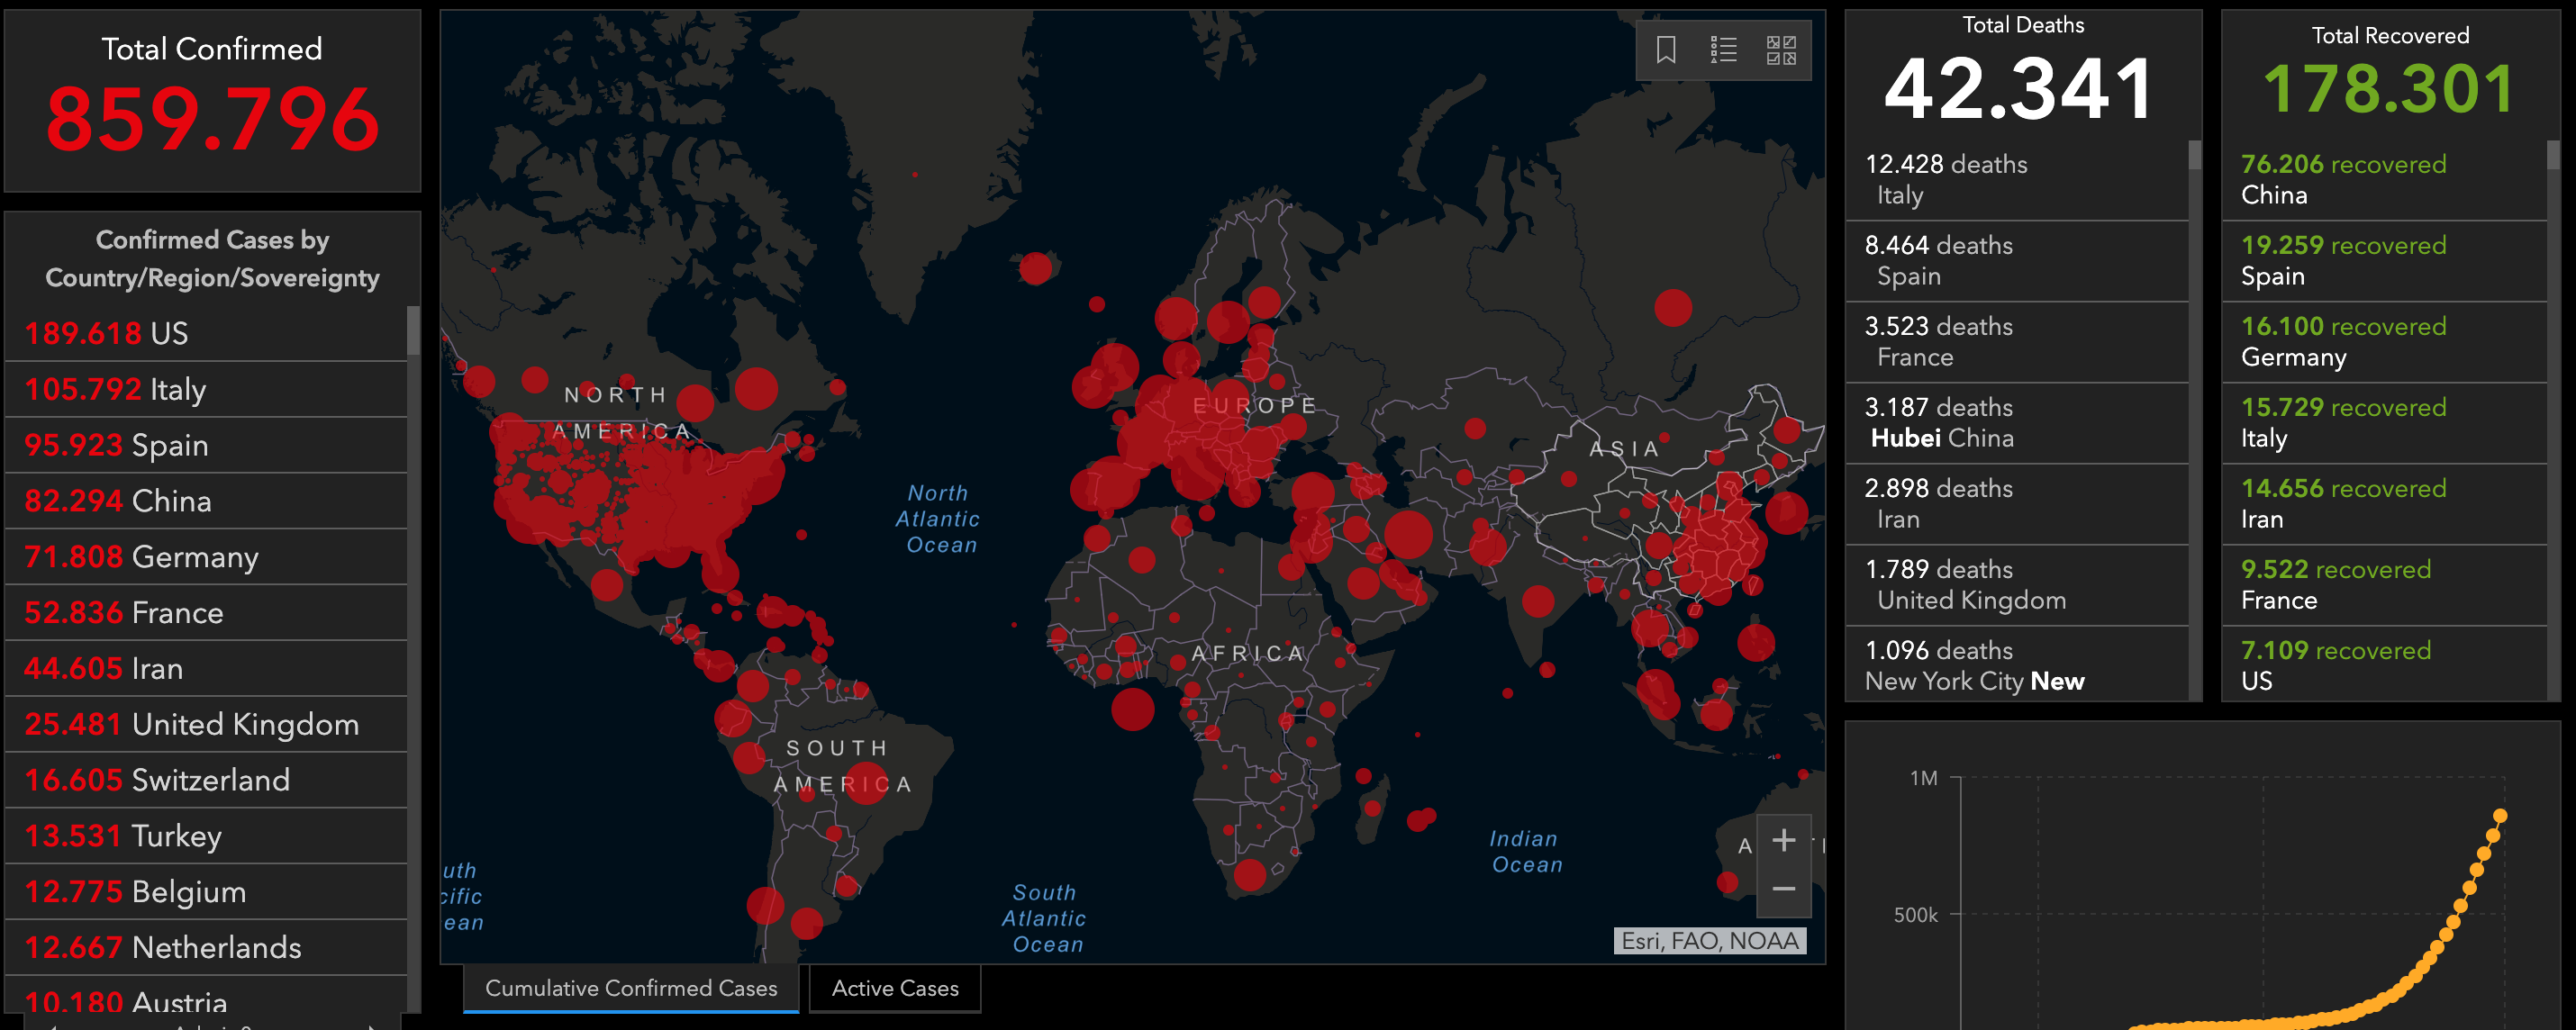Select Cumulative Confirmed Cases tab
2576x1030 pixels.
[x=631, y=988]
